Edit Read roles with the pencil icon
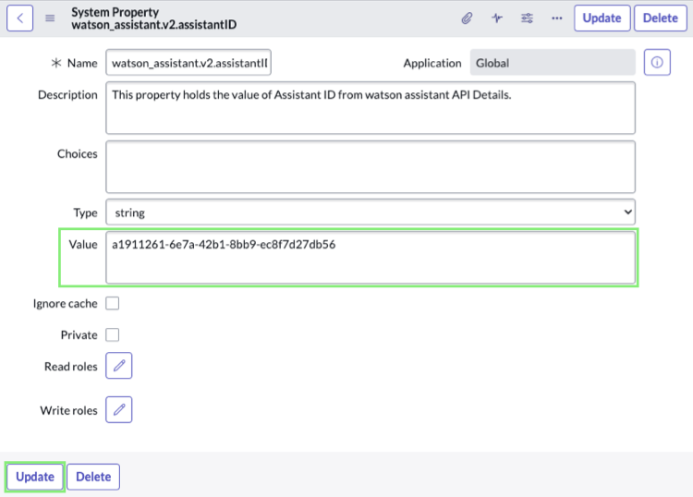Viewport: 693px width, 497px height. coord(119,365)
